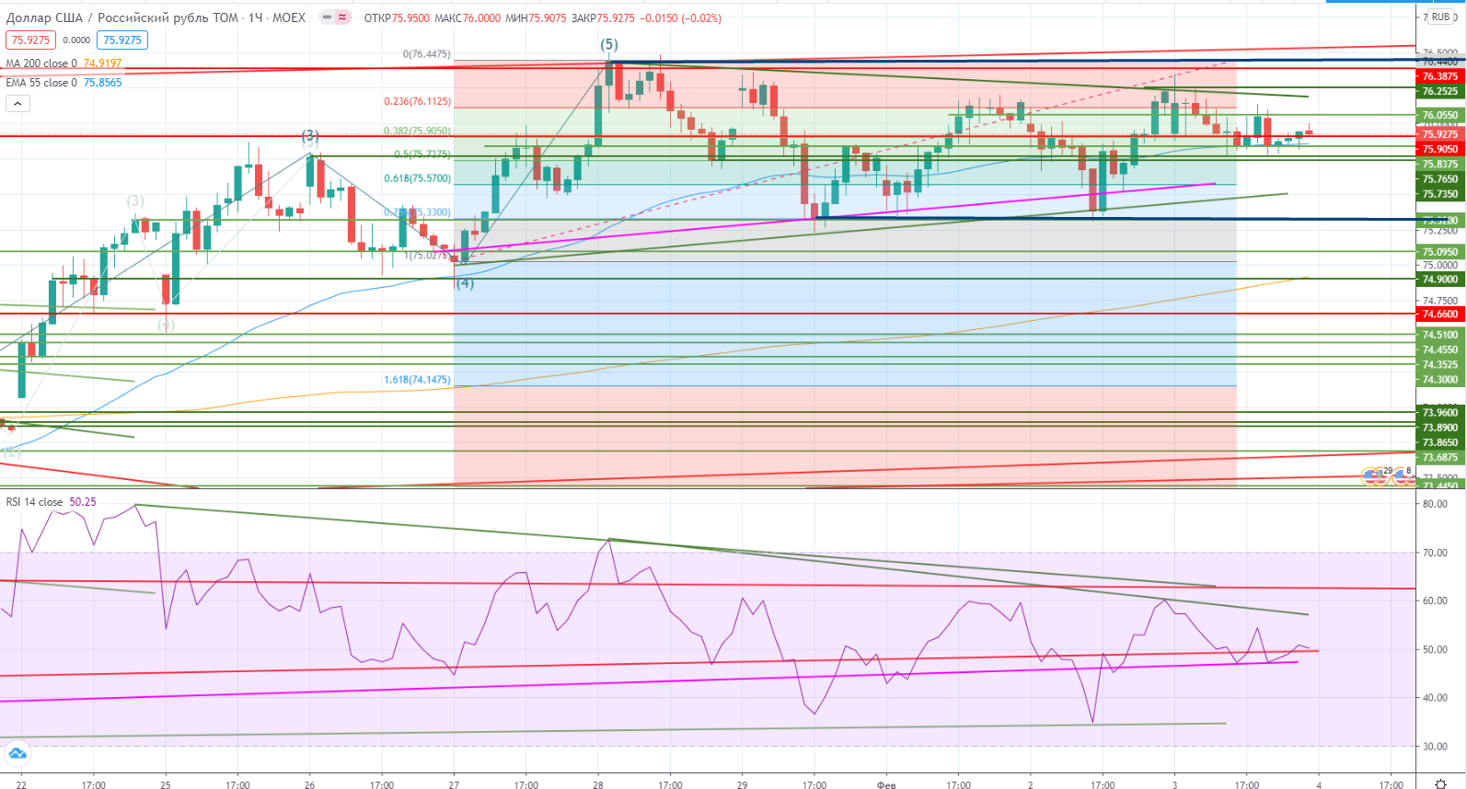The image size is (1467, 789).
Task: Click the Фев date marker on timeline
Action: click(x=886, y=784)
